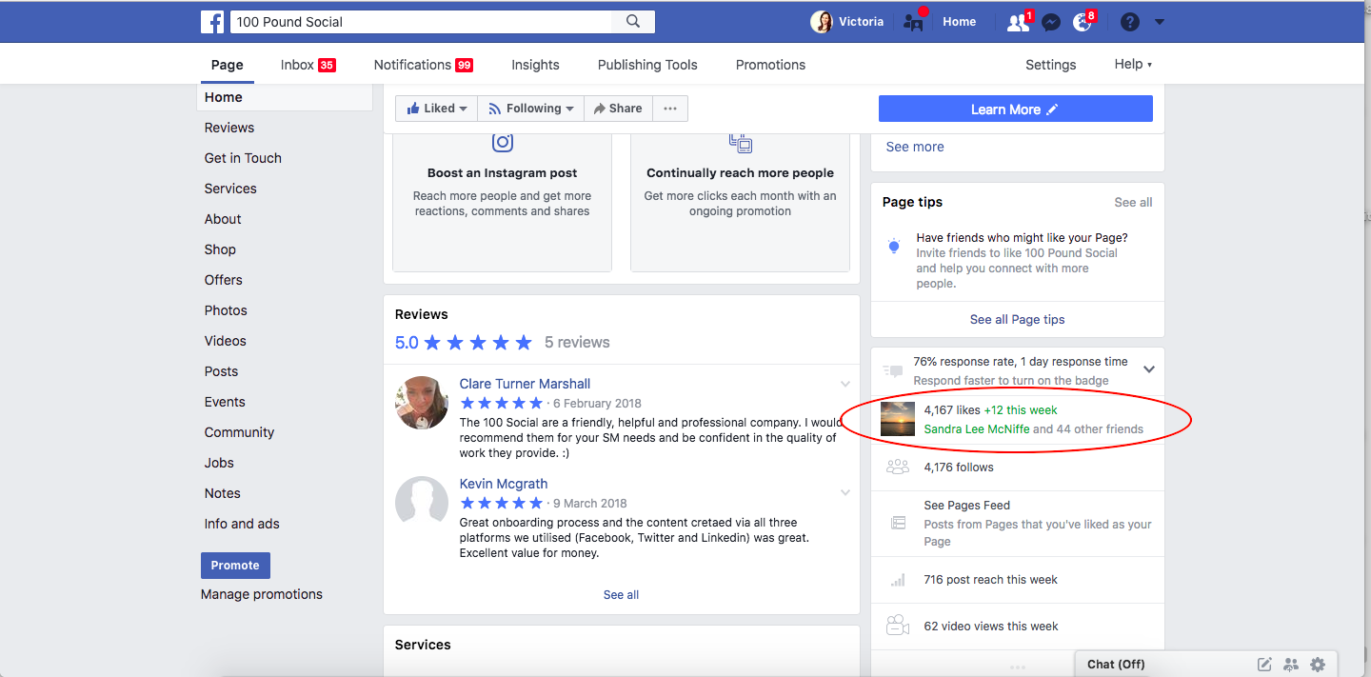Click Manage promotions link
The width and height of the screenshot is (1371, 677).
(x=262, y=594)
